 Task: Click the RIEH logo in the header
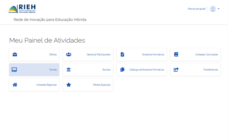tap(22, 9)
